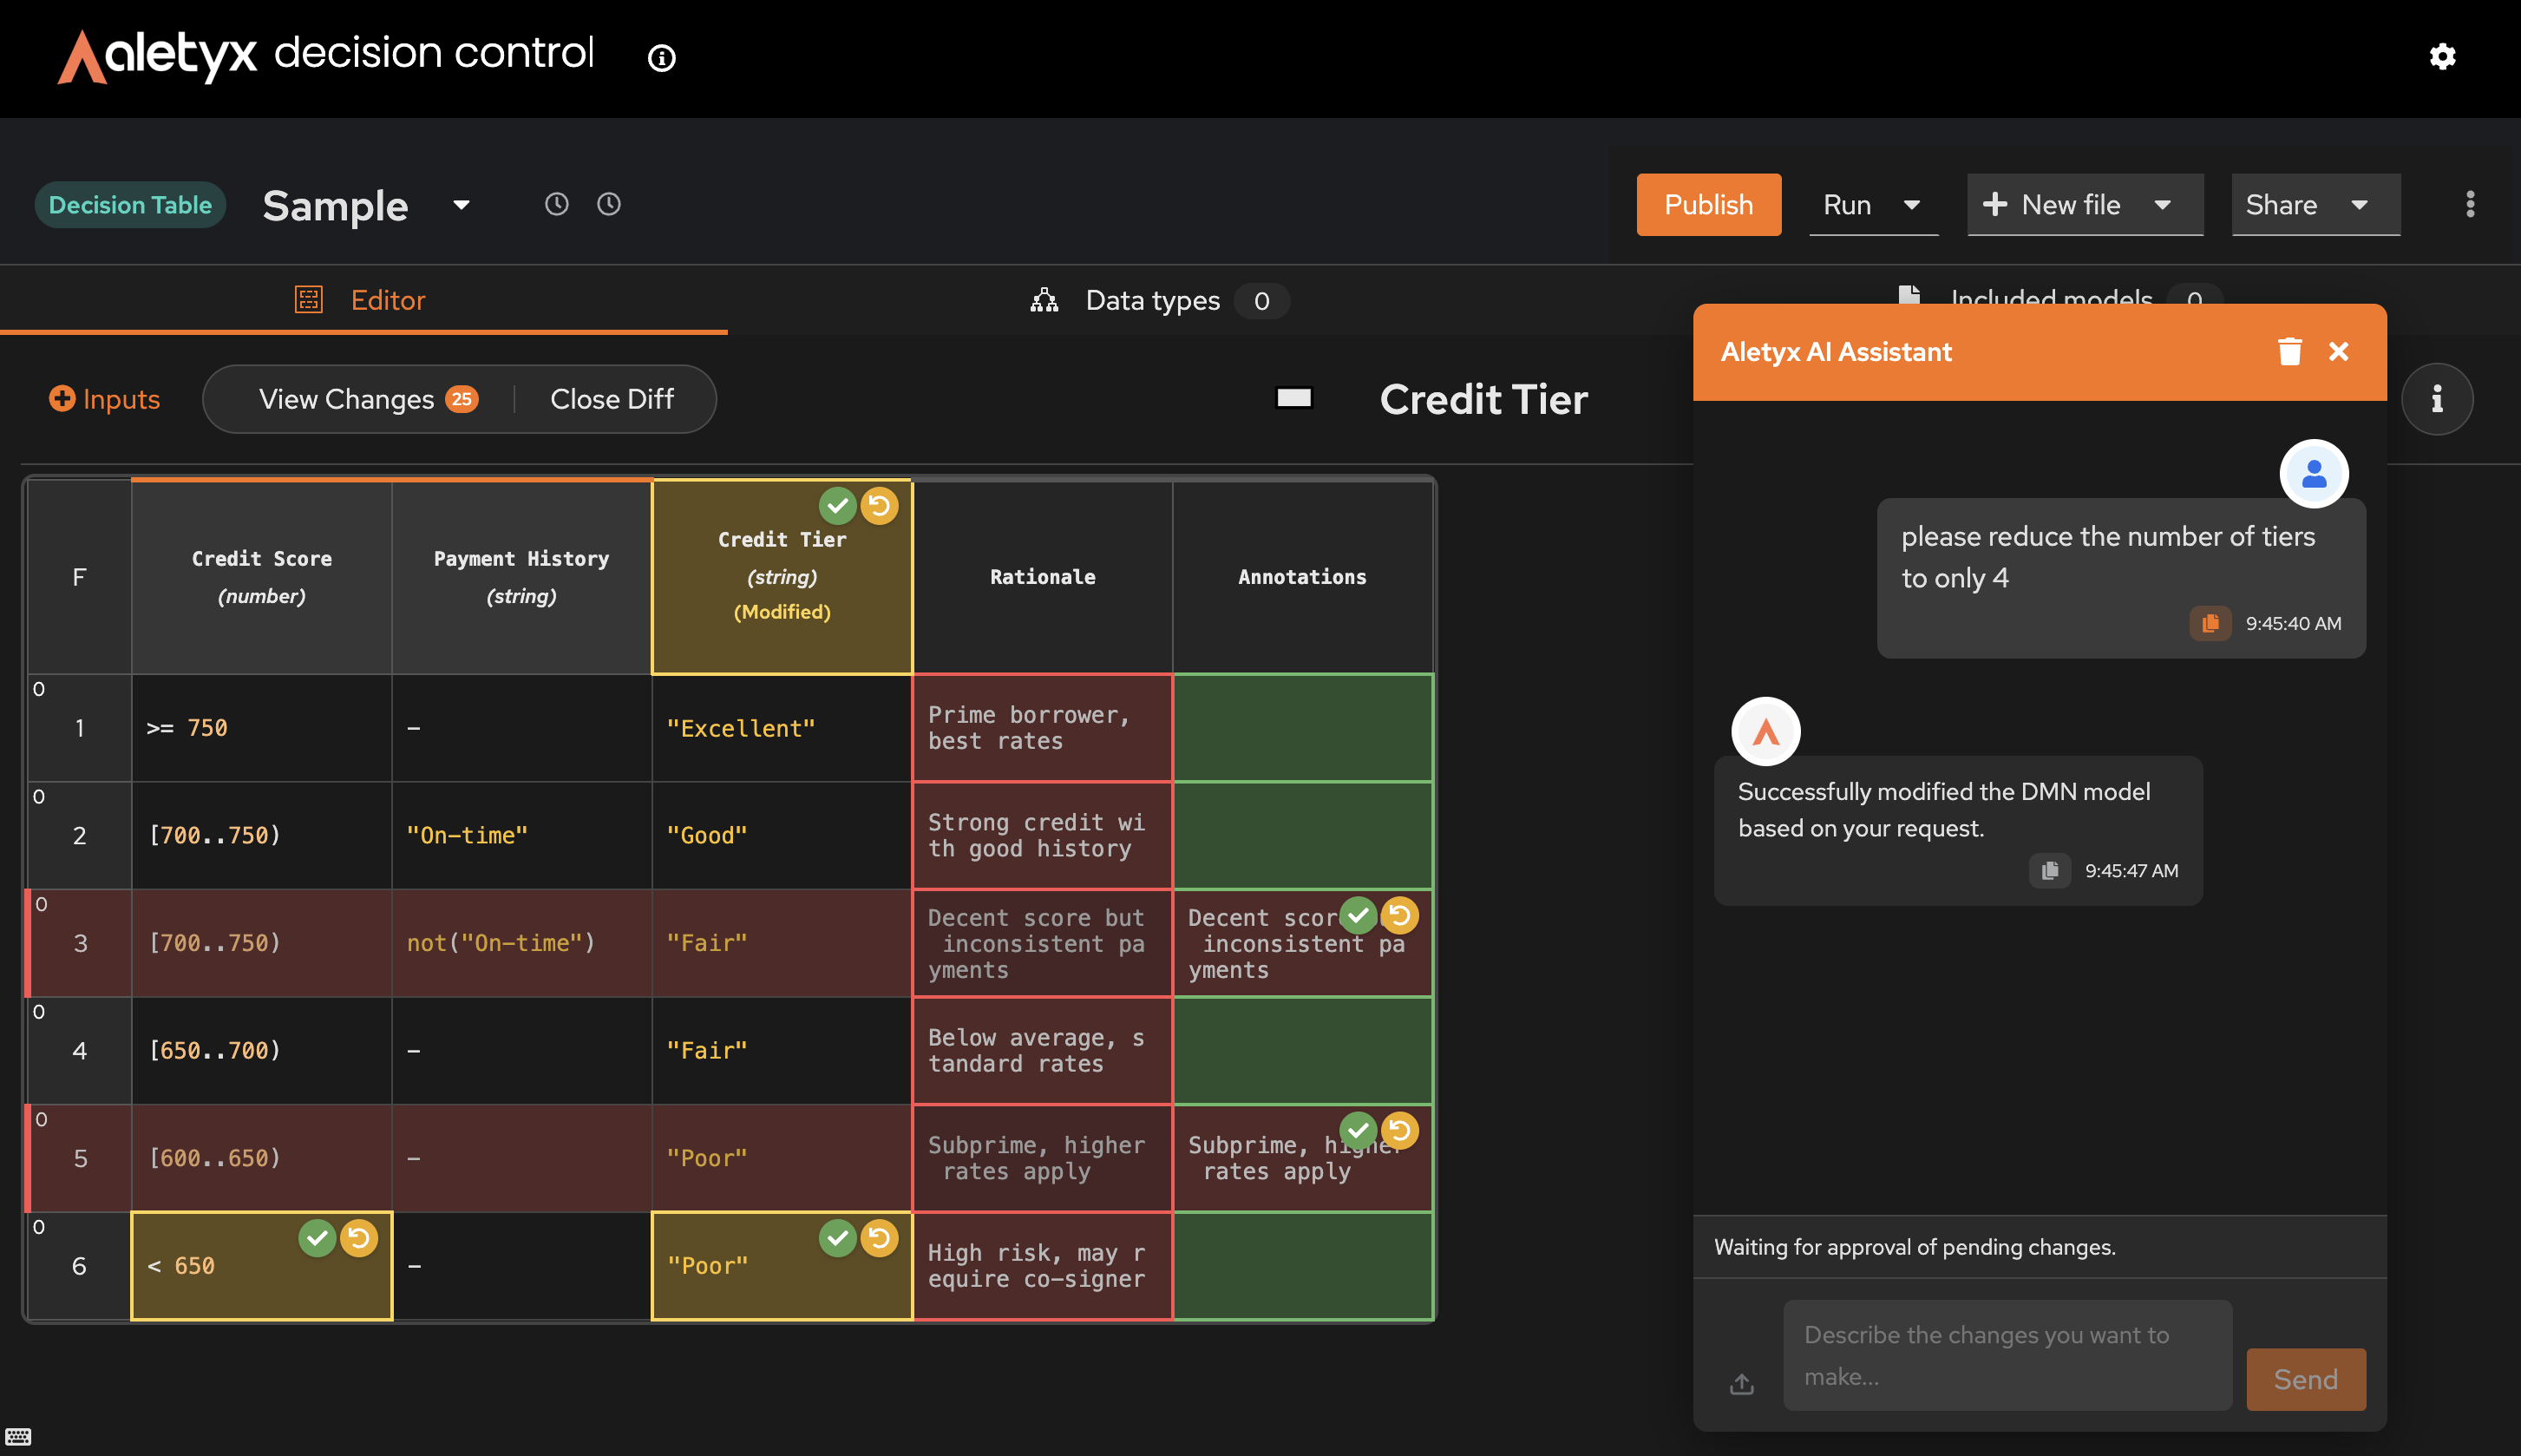The height and width of the screenshot is (1456, 2521).
Task: Open the three-dot more options menu
Action: pyautogui.click(x=2469, y=205)
